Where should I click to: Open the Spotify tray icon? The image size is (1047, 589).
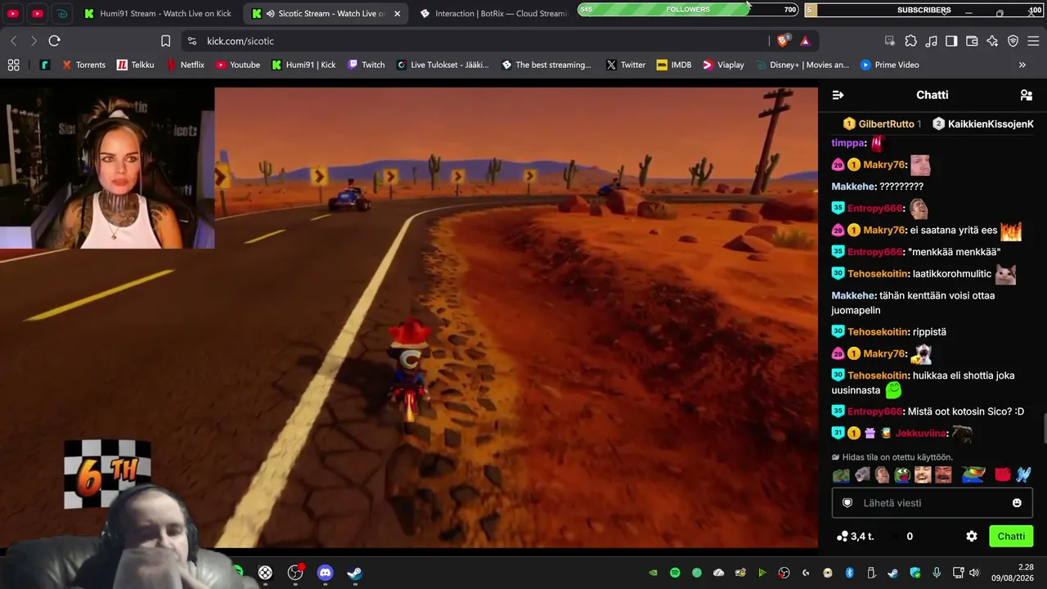pyautogui.click(x=675, y=573)
